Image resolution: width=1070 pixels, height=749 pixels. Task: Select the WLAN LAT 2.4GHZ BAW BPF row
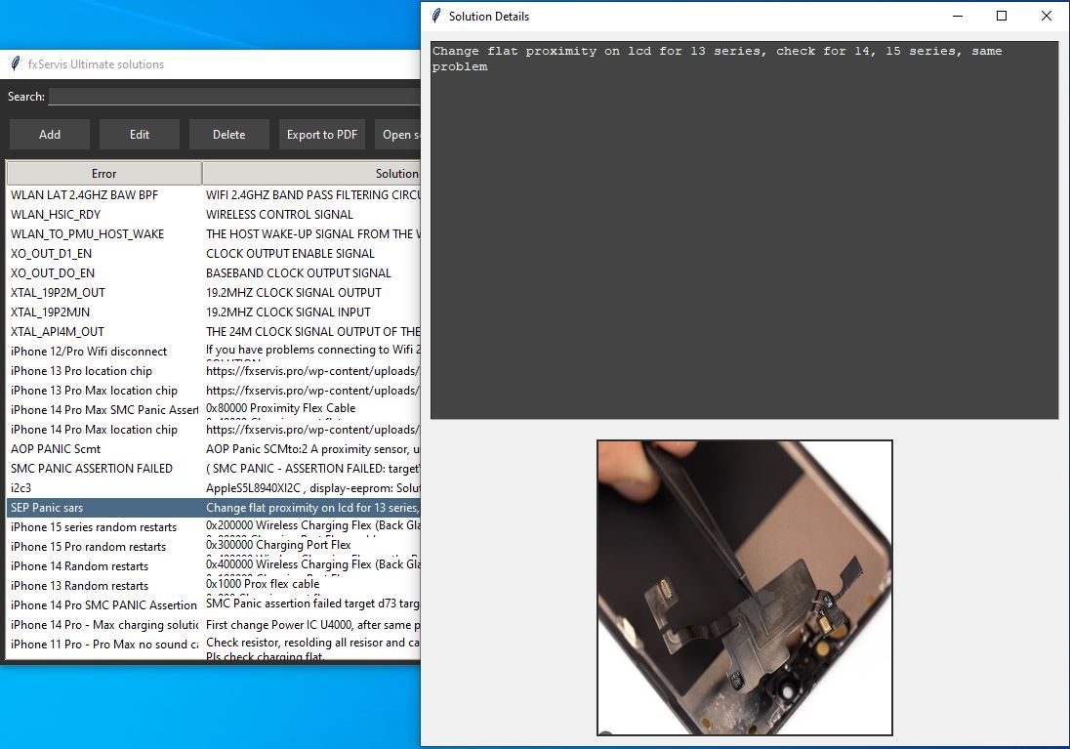tap(214, 195)
